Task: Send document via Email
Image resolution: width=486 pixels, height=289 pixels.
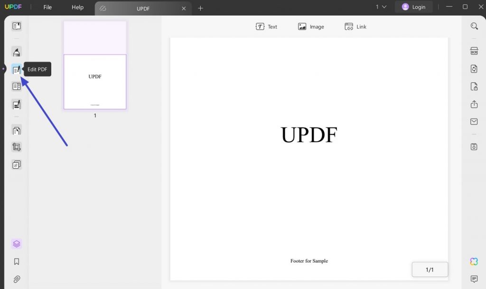Action: (474, 121)
